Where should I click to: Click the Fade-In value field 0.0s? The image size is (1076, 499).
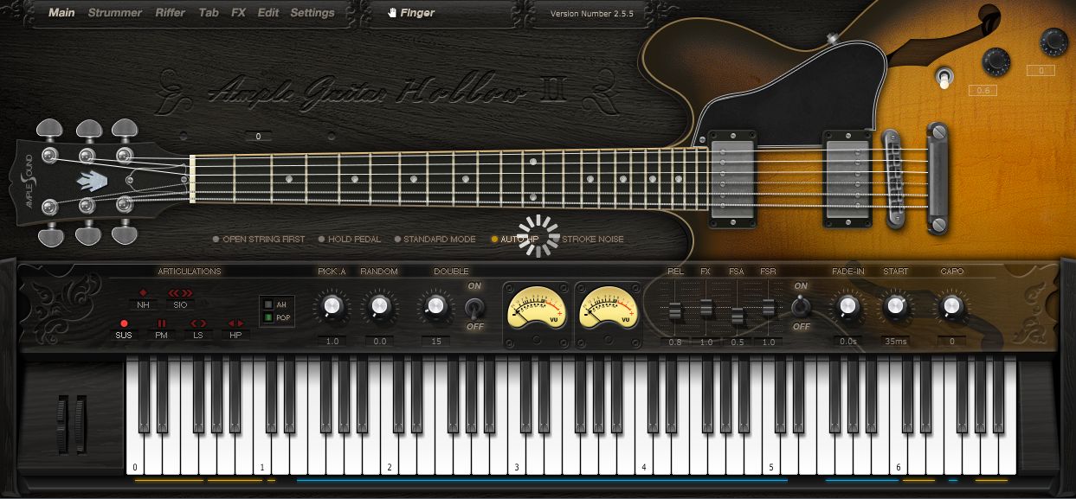pyautogui.click(x=847, y=342)
